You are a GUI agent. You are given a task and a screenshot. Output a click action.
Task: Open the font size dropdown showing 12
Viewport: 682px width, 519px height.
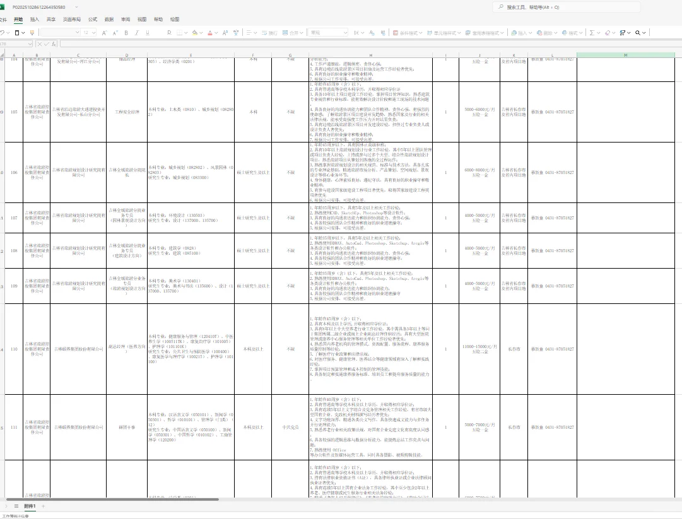[89, 33]
